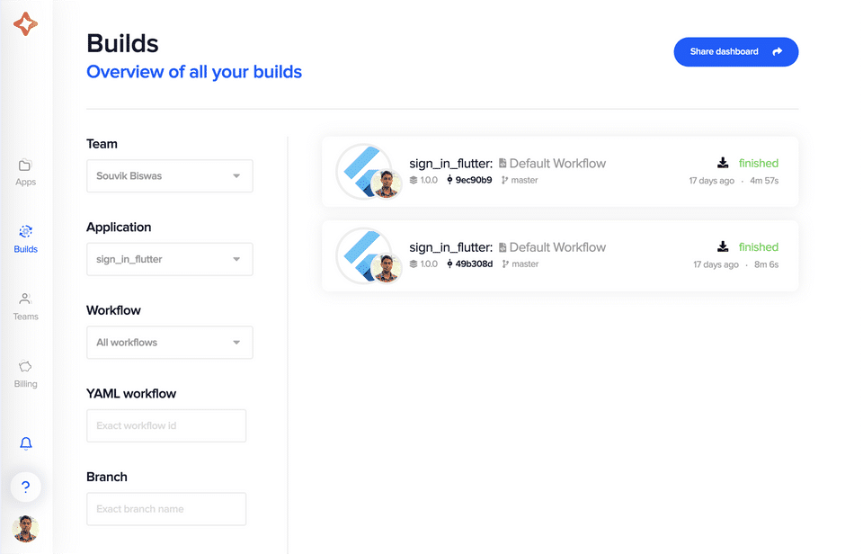Screen dimensions: 863x554
Task: Open the Application dropdown
Action: tap(169, 259)
